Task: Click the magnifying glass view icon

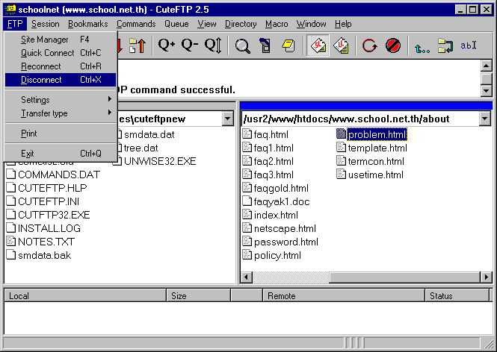Action: [x=242, y=45]
